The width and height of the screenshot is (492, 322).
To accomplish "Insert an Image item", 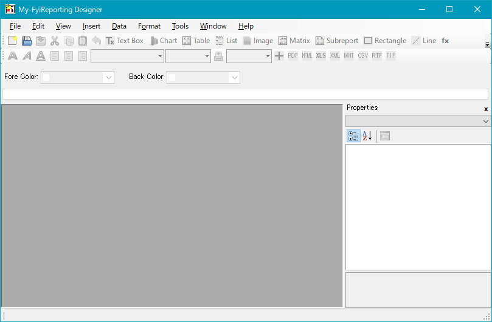I will pos(258,41).
